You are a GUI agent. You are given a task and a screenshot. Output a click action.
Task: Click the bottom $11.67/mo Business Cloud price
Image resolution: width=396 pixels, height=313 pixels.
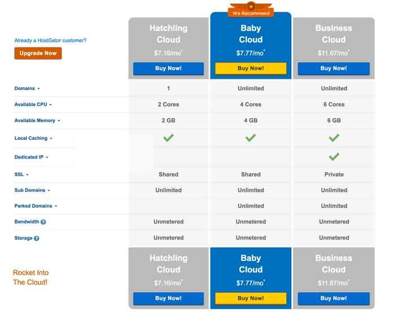[x=334, y=283]
